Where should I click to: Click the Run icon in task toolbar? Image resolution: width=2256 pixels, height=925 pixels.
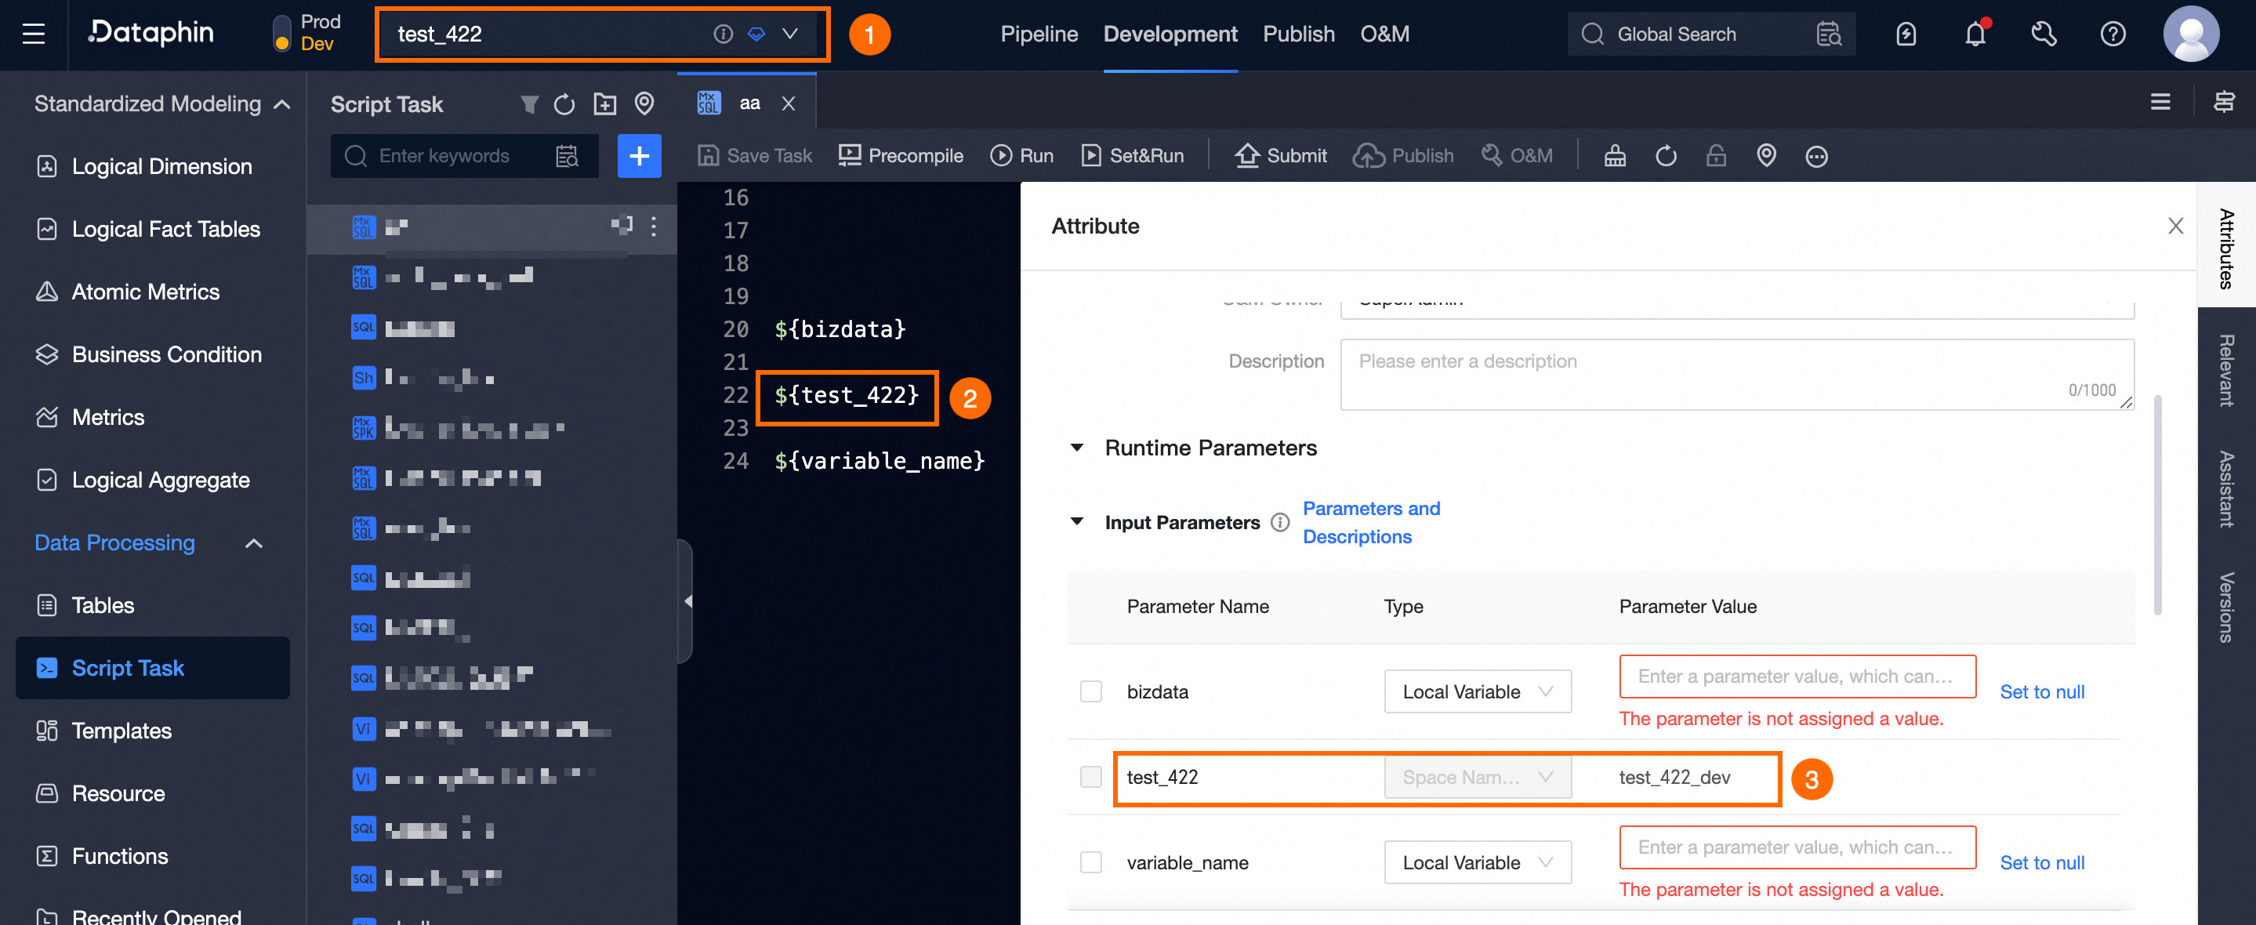click(1000, 156)
